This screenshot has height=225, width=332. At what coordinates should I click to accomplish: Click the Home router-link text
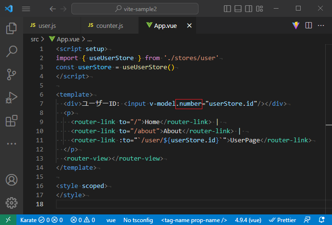[152, 122]
